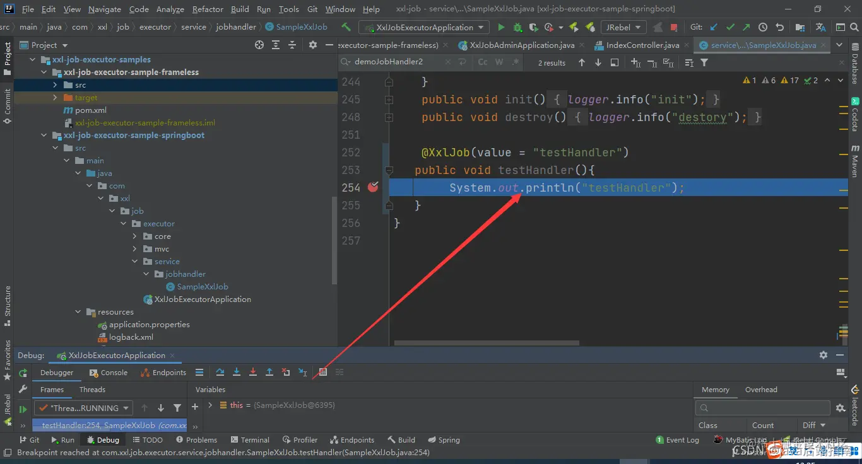862x464 pixels.
Task: Open the Profiler tool window
Action: (300, 440)
